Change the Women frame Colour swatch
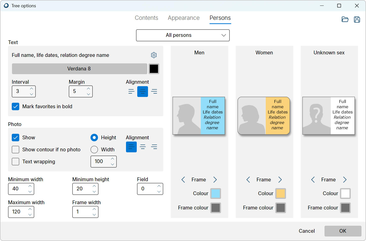 pyautogui.click(x=280, y=193)
